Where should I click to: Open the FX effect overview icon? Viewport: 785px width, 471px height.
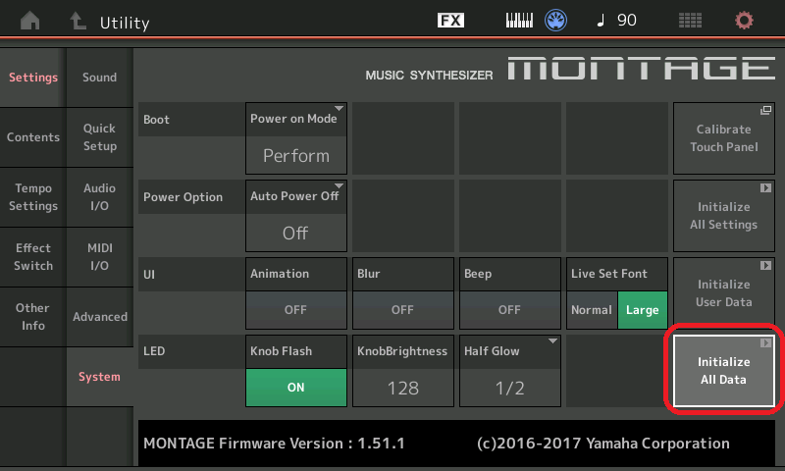(x=450, y=21)
